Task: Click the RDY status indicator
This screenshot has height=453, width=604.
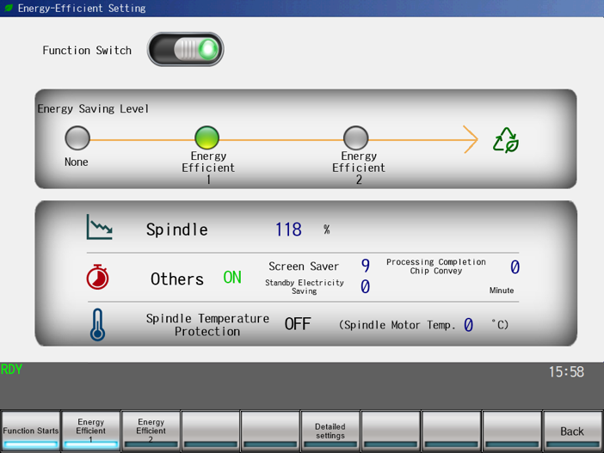Action: [x=11, y=370]
